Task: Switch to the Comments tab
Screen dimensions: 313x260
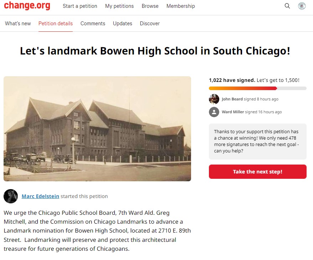Action: tap(93, 24)
